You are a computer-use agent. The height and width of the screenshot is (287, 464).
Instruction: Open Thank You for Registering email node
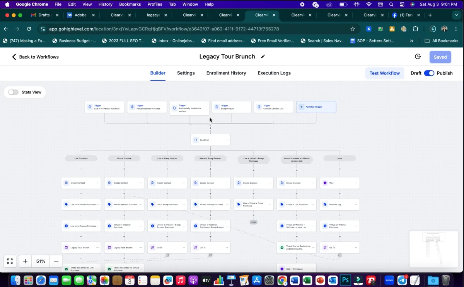click(297, 247)
